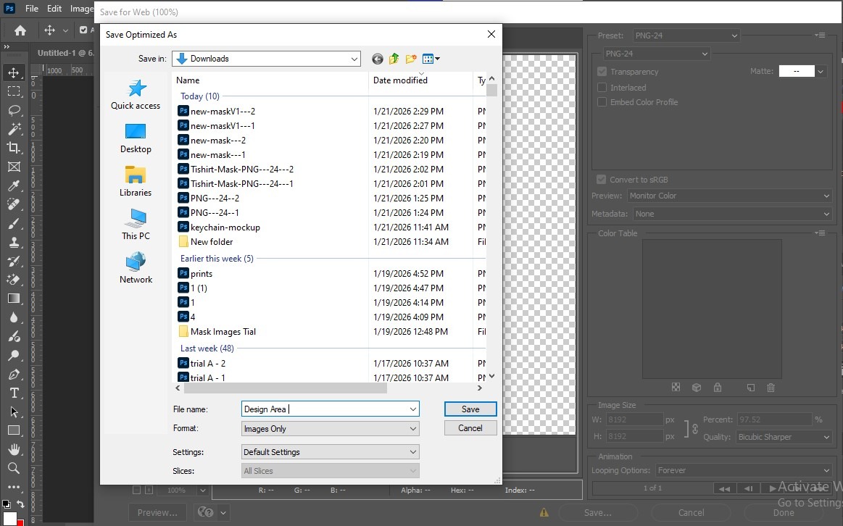Click the Up One Level folder icon

click(x=394, y=59)
